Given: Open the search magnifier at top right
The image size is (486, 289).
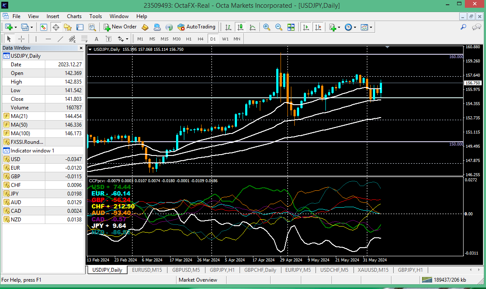Looking at the screenshot, I should coord(464,27).
